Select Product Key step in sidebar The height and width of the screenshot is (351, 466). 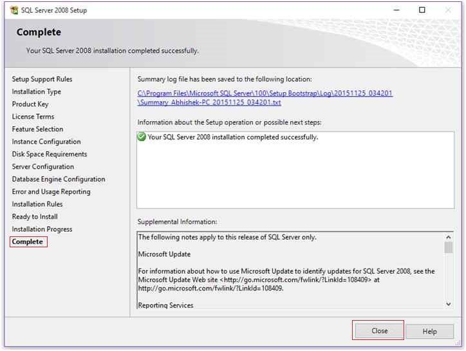(30, 104)
